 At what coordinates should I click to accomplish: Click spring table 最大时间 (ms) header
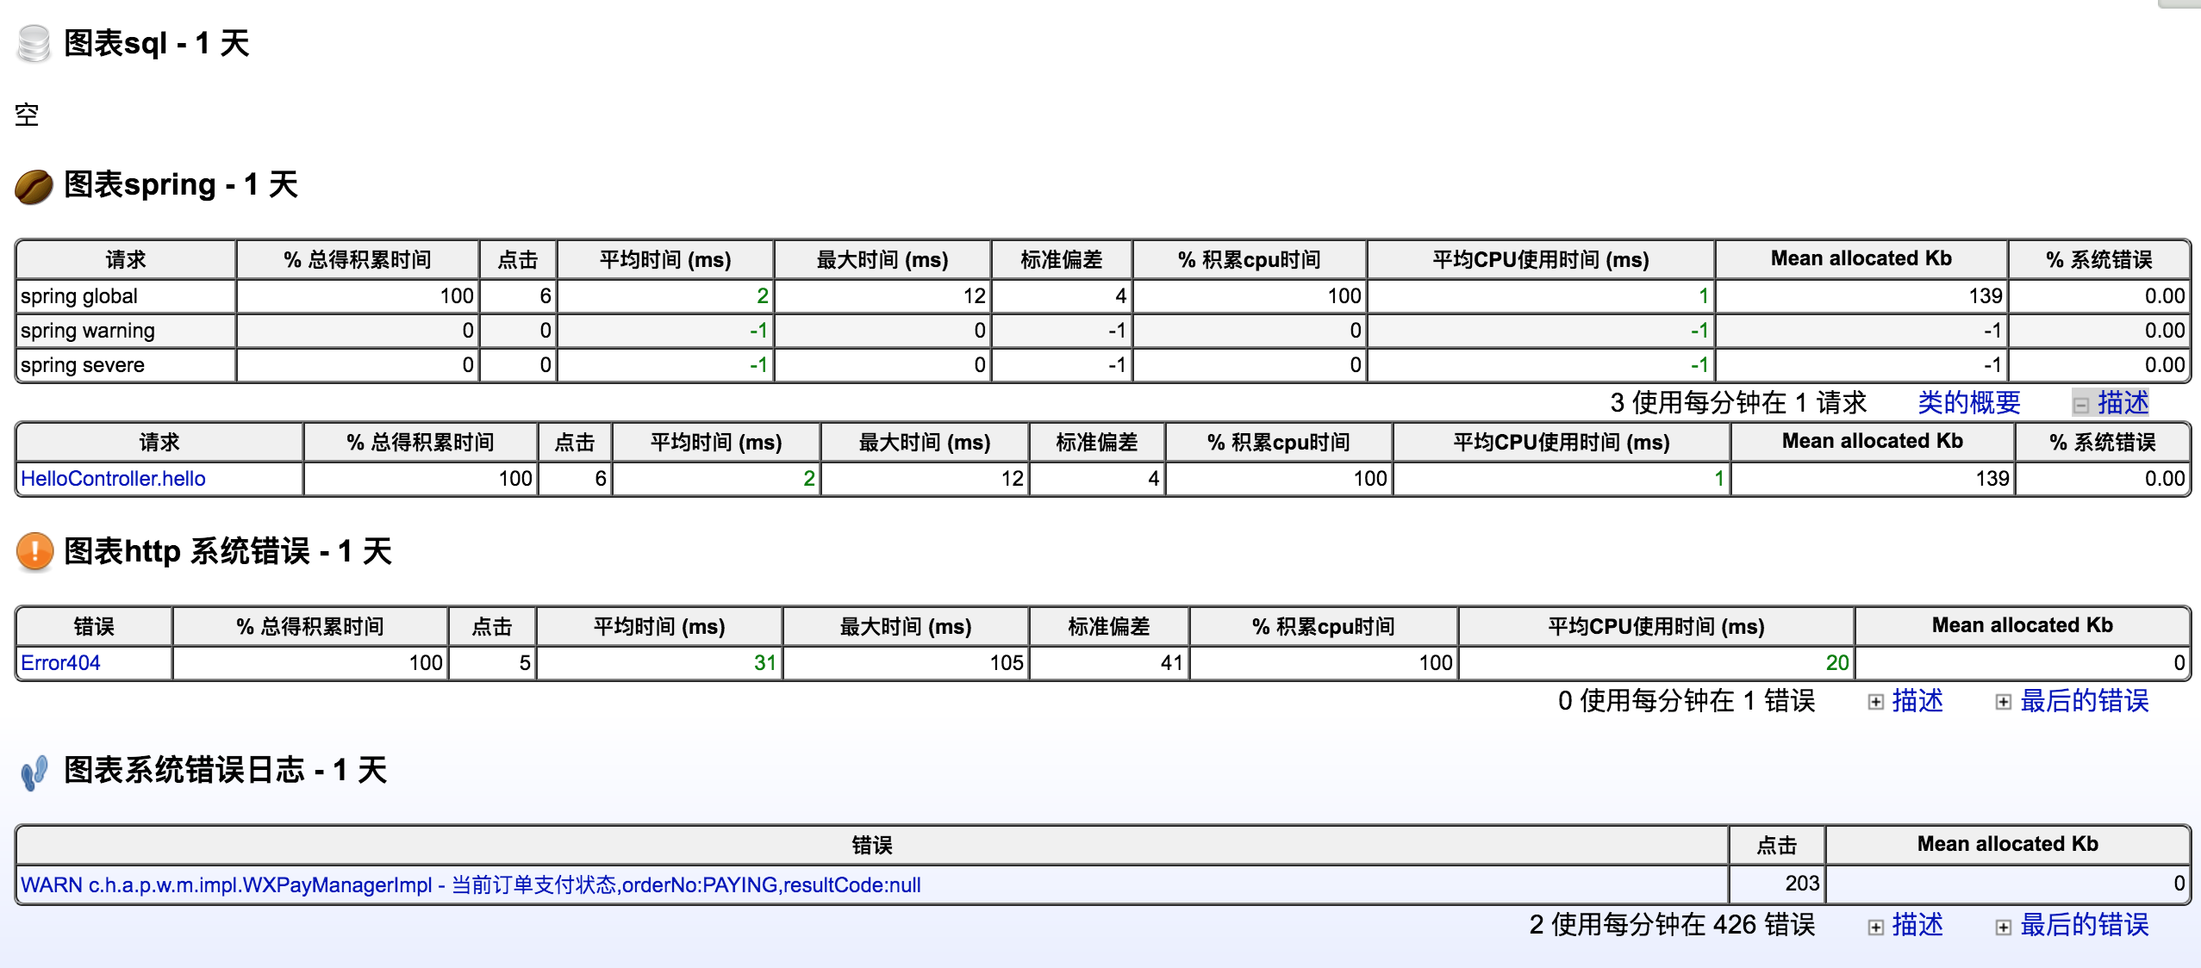(x=882, y=259)
